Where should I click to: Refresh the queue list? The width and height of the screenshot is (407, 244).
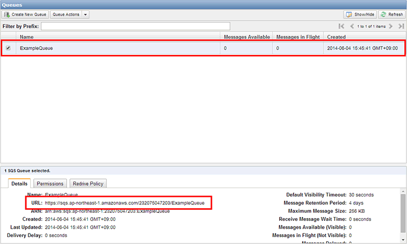click(x=392, y=14)
